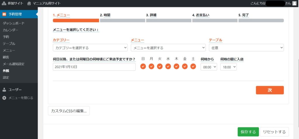Click the user avatar icon at top right

pyautogui.click(x=294, y=3)
